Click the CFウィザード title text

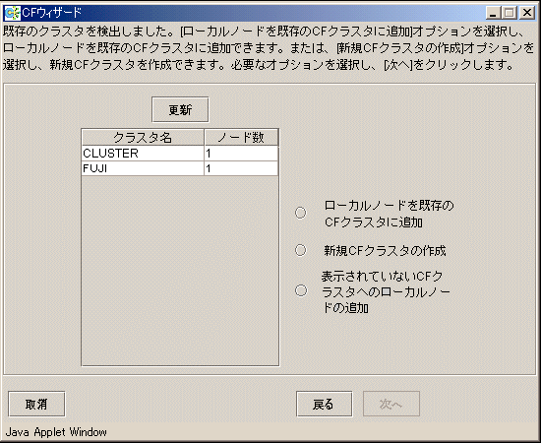click(x=52, y=13)
